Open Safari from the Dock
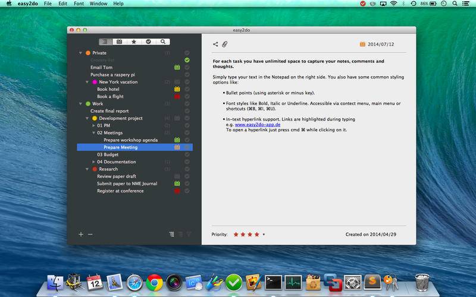This screenshot has height=297, width=476. [134, 283]
